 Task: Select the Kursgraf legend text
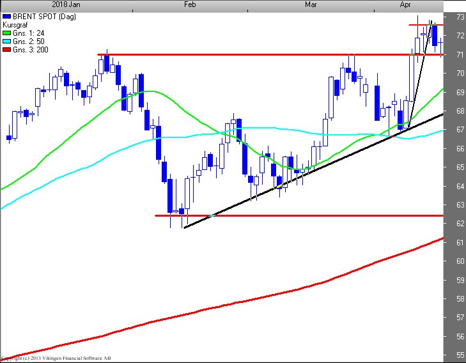(x=15, y=25)
